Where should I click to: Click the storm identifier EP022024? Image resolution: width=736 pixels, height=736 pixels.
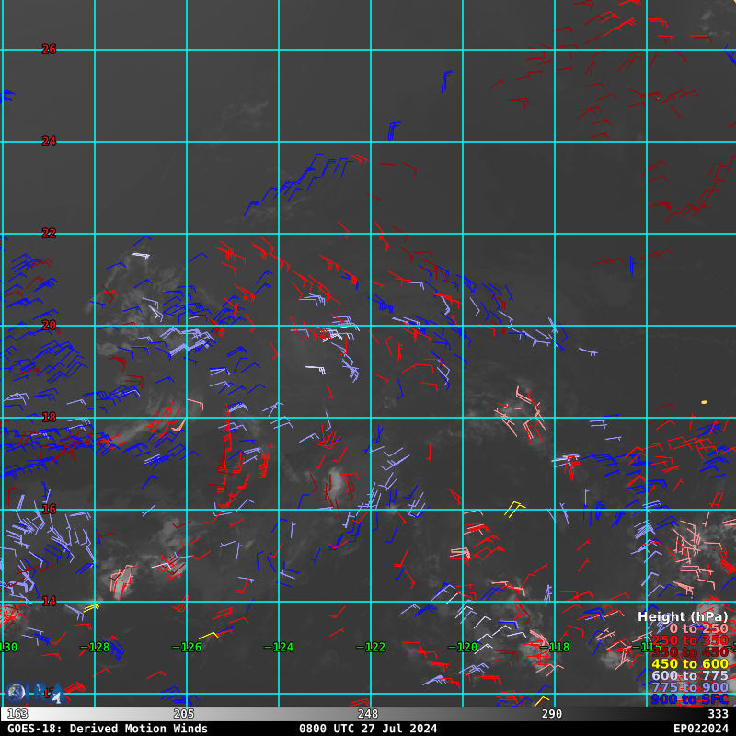[701, 729]
